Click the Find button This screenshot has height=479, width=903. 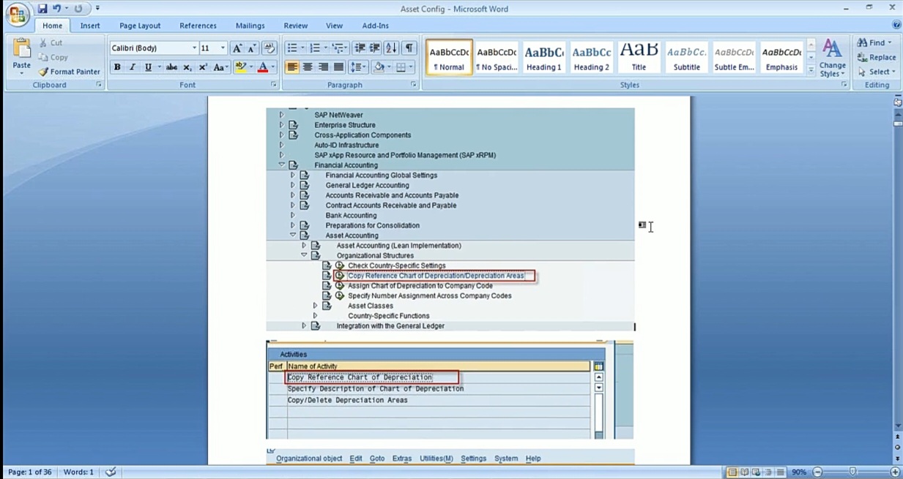coord(875,42)
